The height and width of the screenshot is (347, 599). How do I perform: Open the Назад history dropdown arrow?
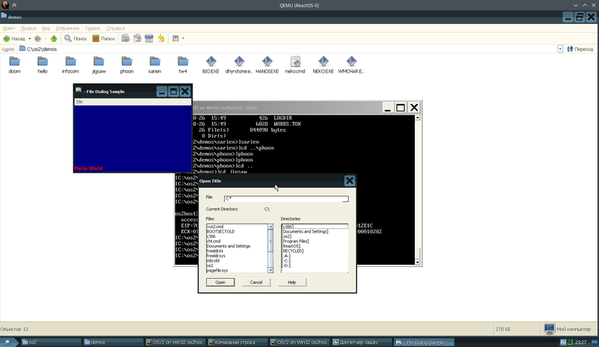coord(30,39)
